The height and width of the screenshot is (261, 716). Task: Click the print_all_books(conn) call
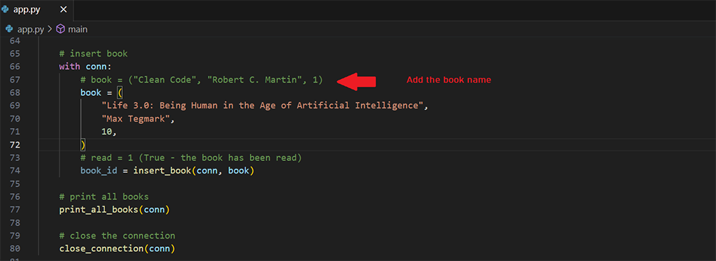point(114,210)
